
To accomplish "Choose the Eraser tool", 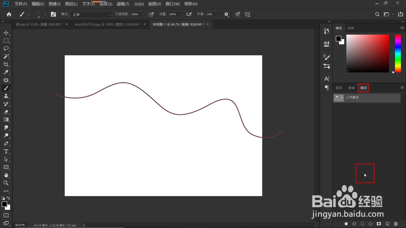I will (6, 112).
